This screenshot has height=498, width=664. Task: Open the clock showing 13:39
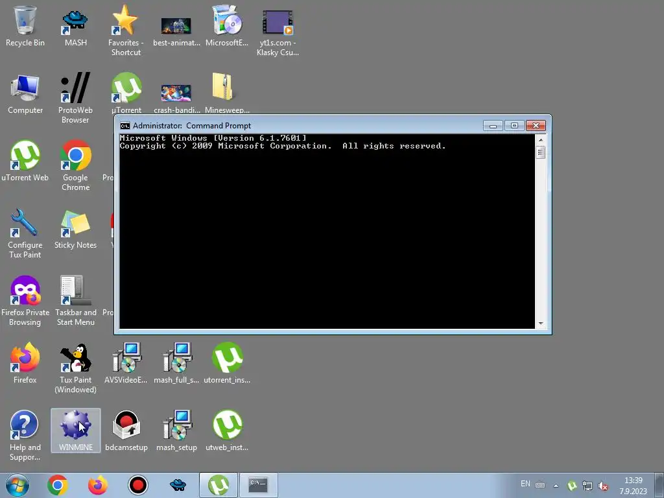point(634,485)
